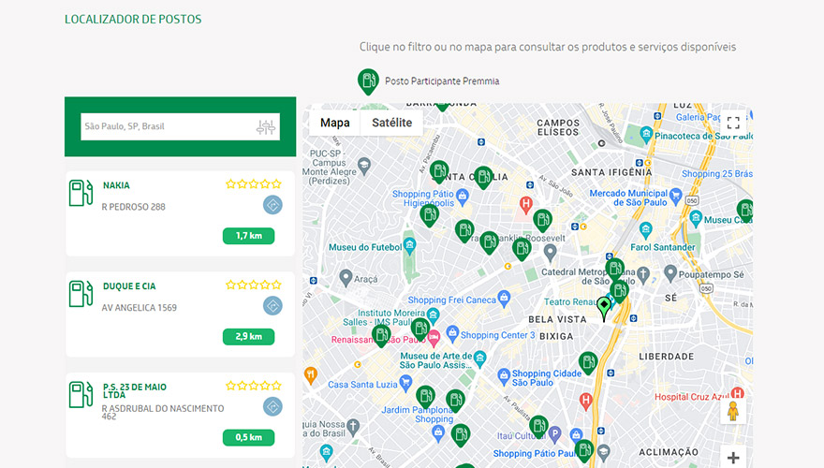Select station pin beside Shopping Cidade São Paulo
Image resolution: width=824 pixels, height=468 pixels.
(x=588, y=363)
